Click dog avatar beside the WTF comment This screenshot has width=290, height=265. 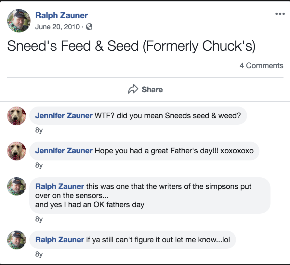pyautogui.click(x=17, y=116)
